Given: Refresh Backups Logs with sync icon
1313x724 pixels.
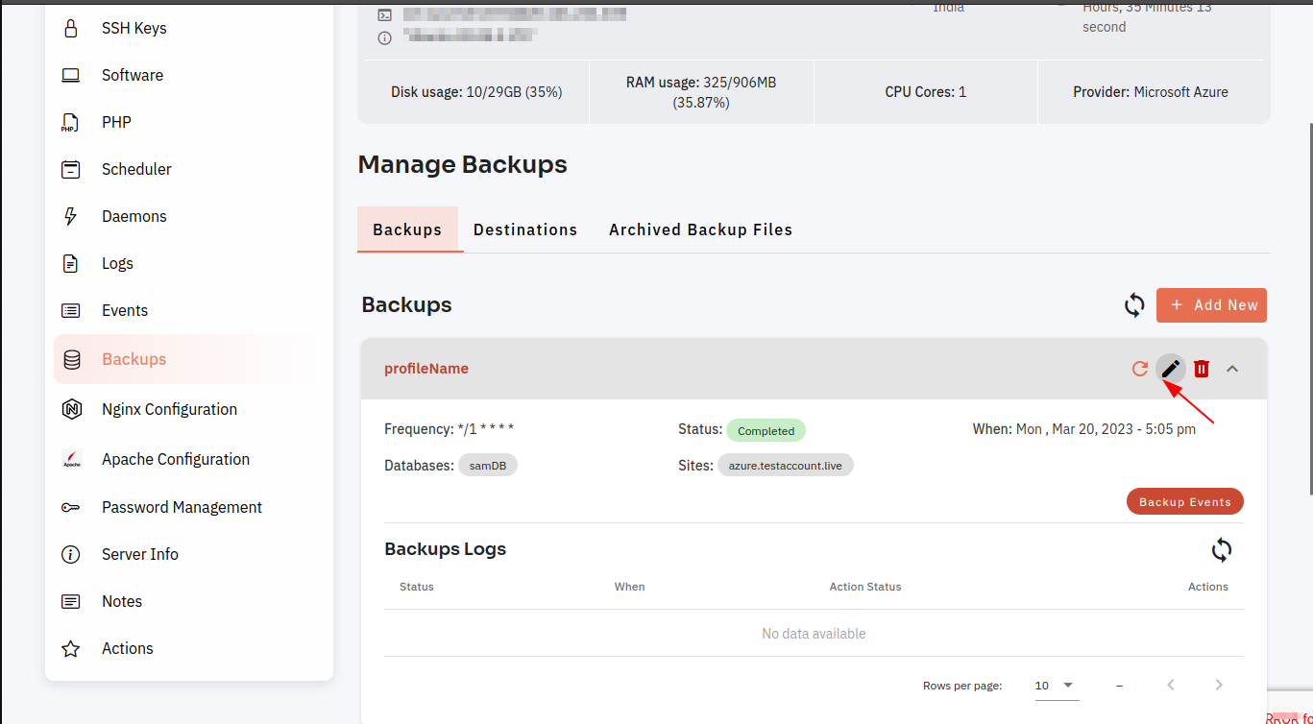Looking at the screenshot, I should pos(1221,550).
